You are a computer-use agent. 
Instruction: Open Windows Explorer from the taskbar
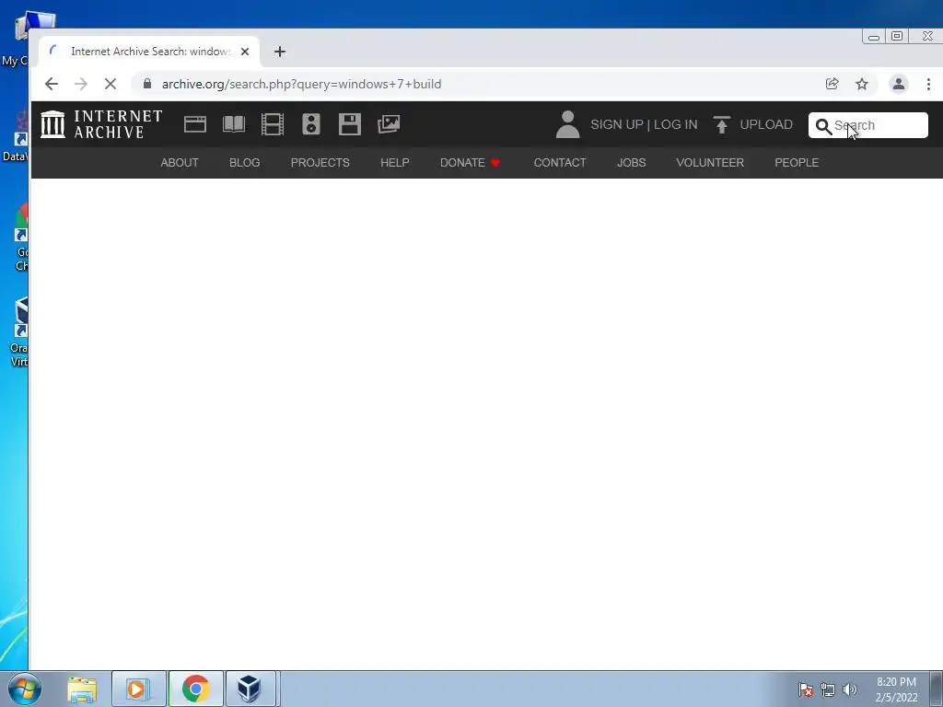click(82, 689)
